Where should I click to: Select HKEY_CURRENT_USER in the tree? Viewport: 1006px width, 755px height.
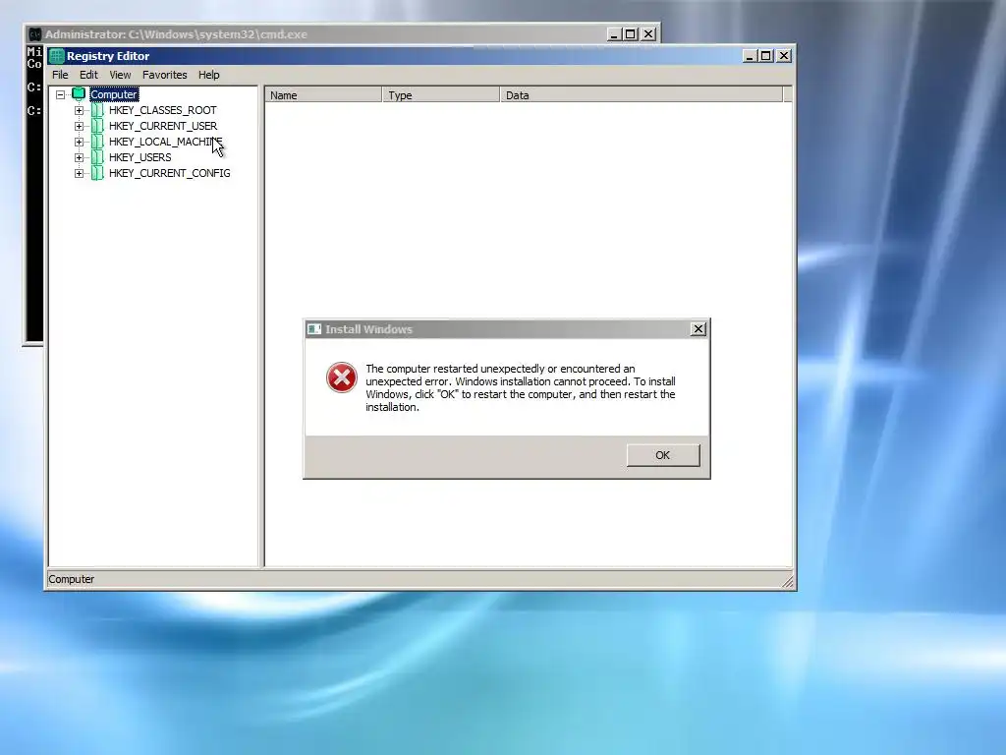coord(163,126)
